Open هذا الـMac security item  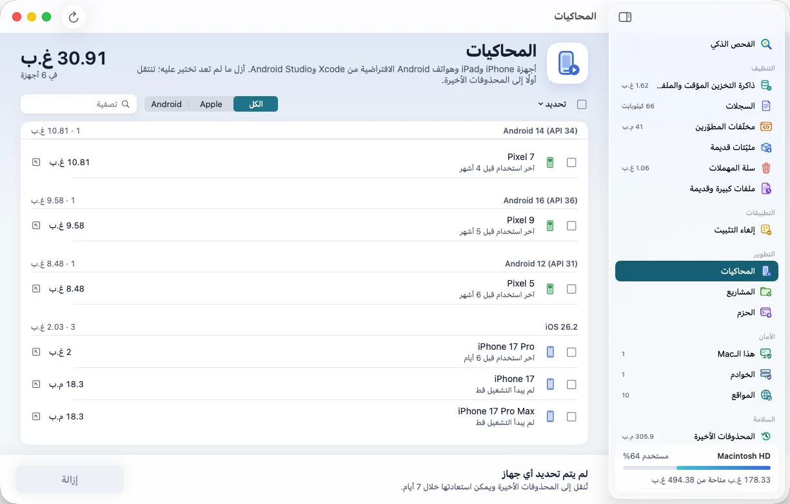tap(696, 354)
